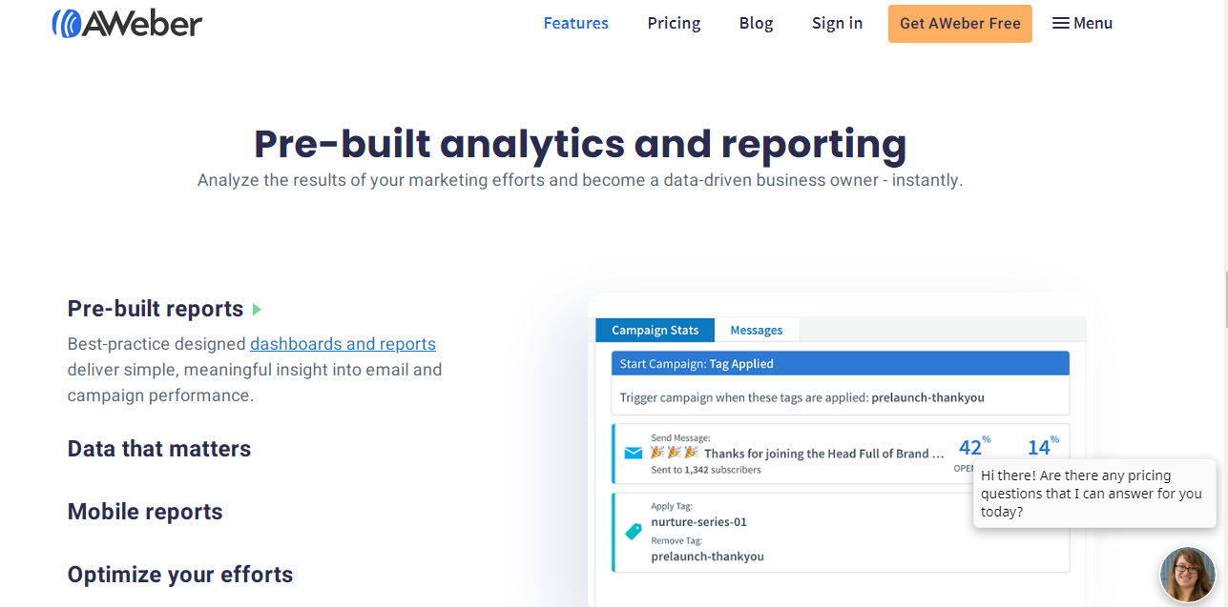The width and height of the screenshot is (1228, 607).
Task: Click the 14% stat value
Action: 1043,447
